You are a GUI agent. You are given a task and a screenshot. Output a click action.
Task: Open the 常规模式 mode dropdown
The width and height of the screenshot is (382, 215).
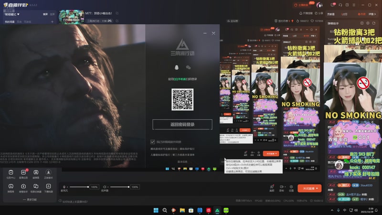point(12,14)
